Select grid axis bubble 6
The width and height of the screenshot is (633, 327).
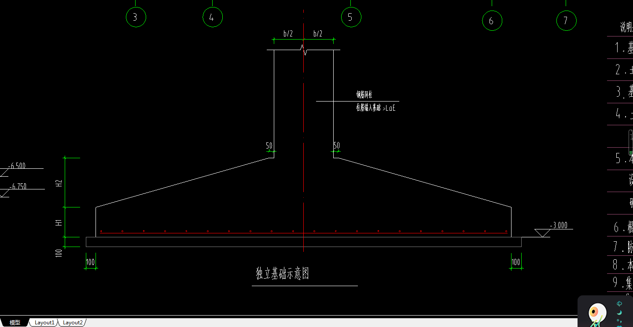[x=492, y=21]
